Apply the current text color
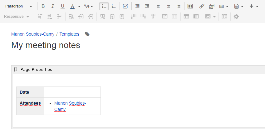This screenshot has height=134, width=265. pyautogui.click(x=72, y=6)
